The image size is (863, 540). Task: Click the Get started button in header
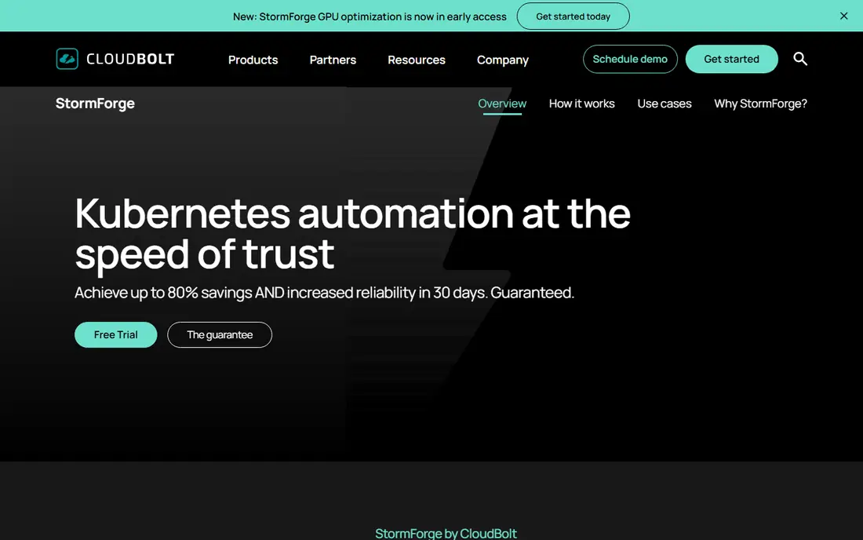click(x=731, y=59)
